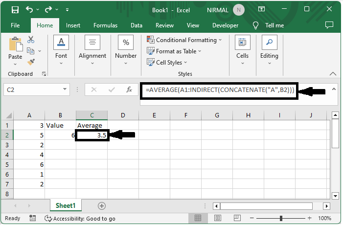
Task: Switch to the View tab
Action: [193, 25]
